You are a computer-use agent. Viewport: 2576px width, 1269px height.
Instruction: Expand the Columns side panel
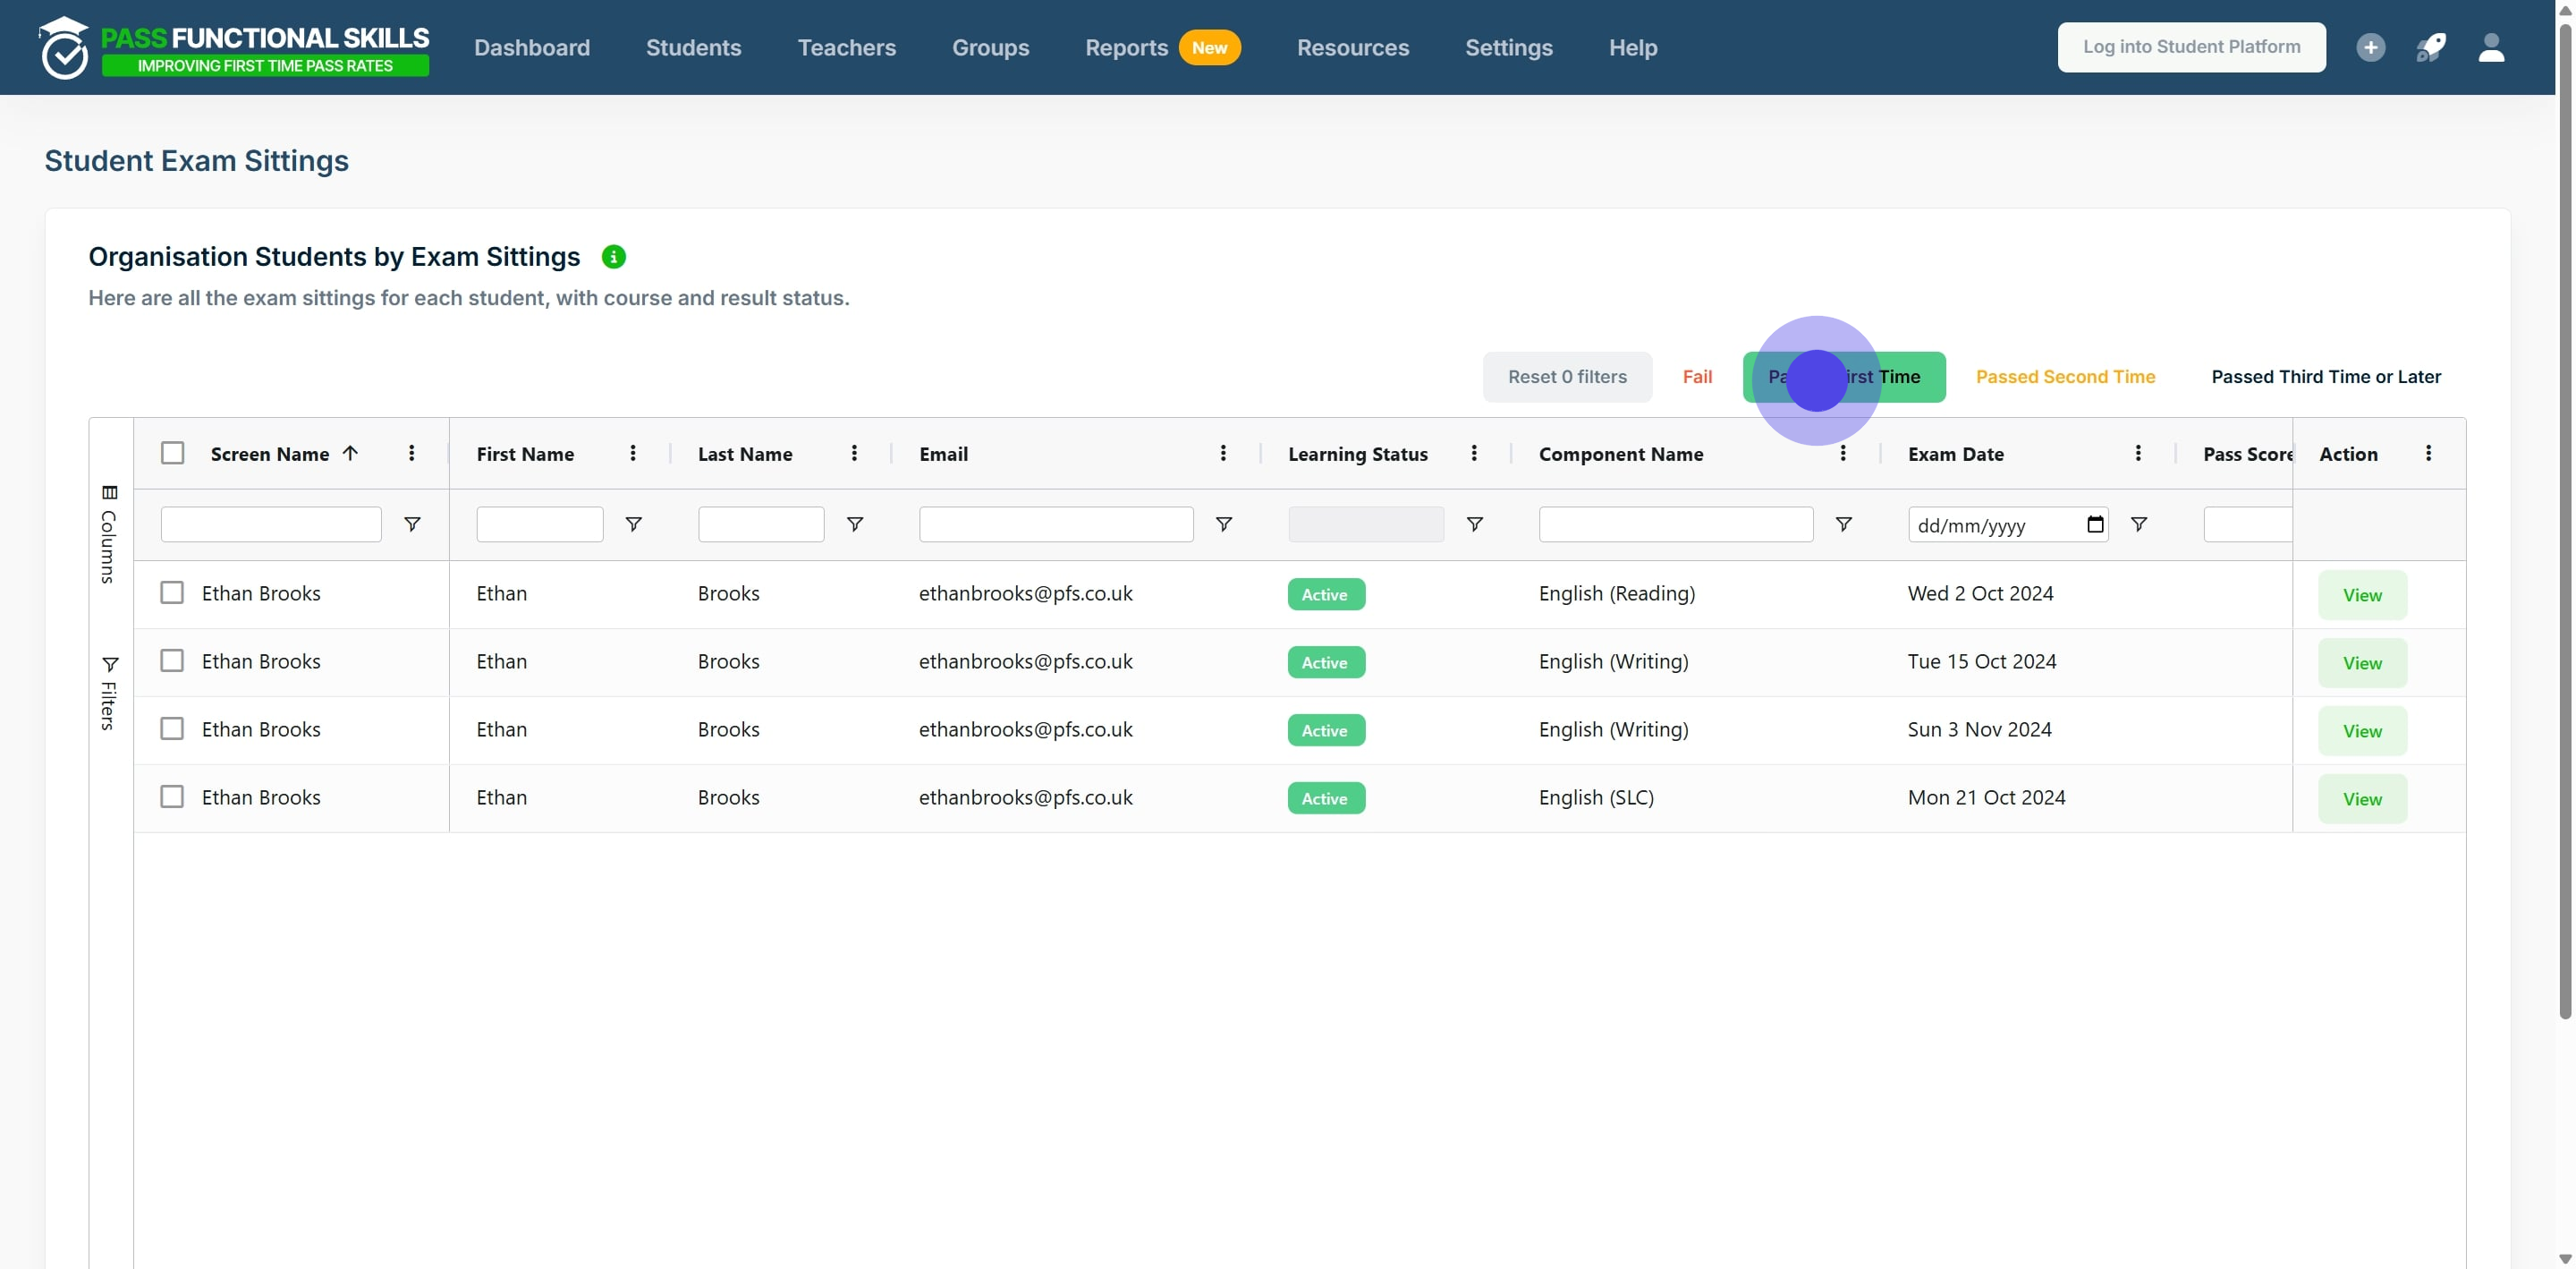point(109,534)
